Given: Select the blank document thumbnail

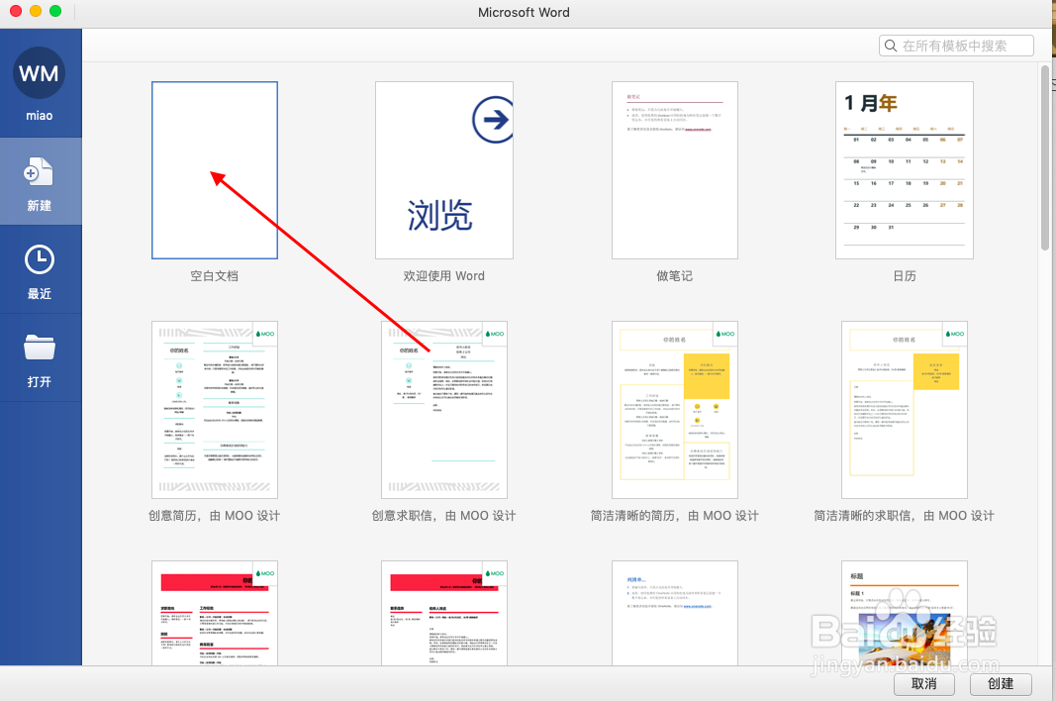Looking at the screenshot, I should (x=215, y=170).
